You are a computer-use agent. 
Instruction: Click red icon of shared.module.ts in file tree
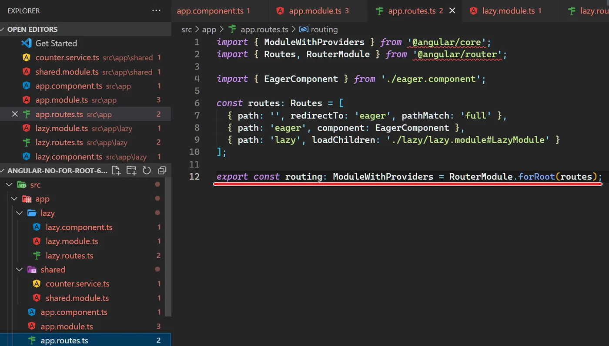pyautogui.click(x=37, y=298)
